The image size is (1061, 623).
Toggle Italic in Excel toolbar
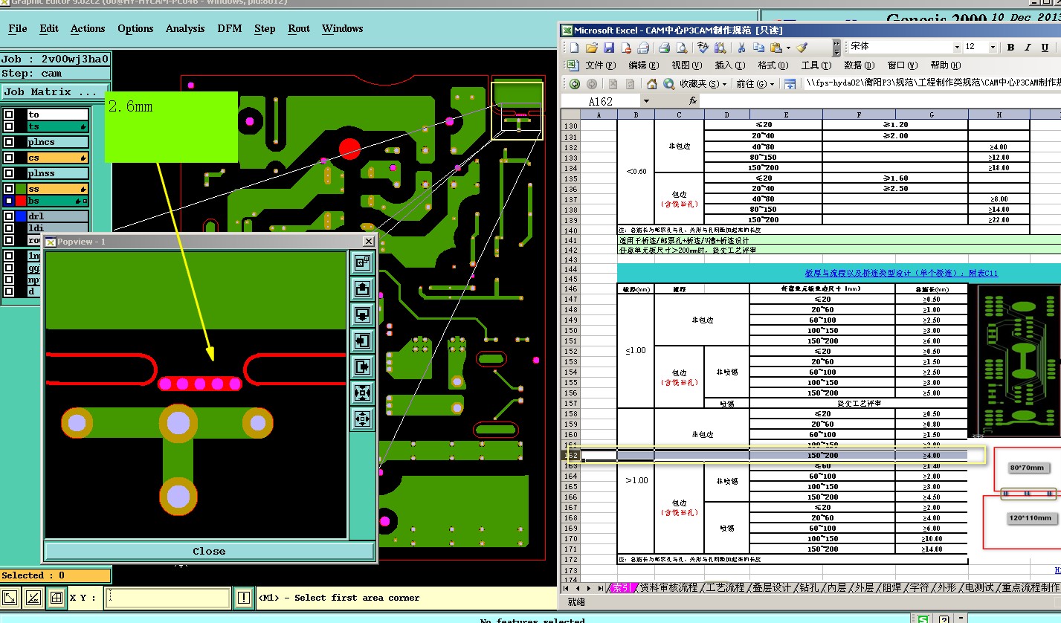pyautogui.click(x=1028, y=48)
